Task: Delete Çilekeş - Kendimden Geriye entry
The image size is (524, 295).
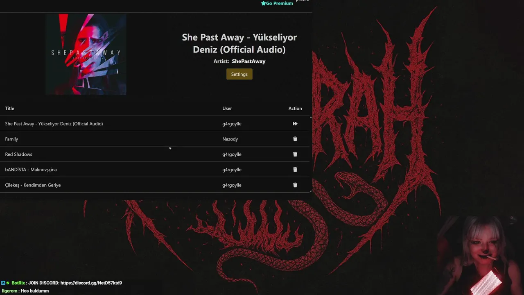Action: click(295, 185)
